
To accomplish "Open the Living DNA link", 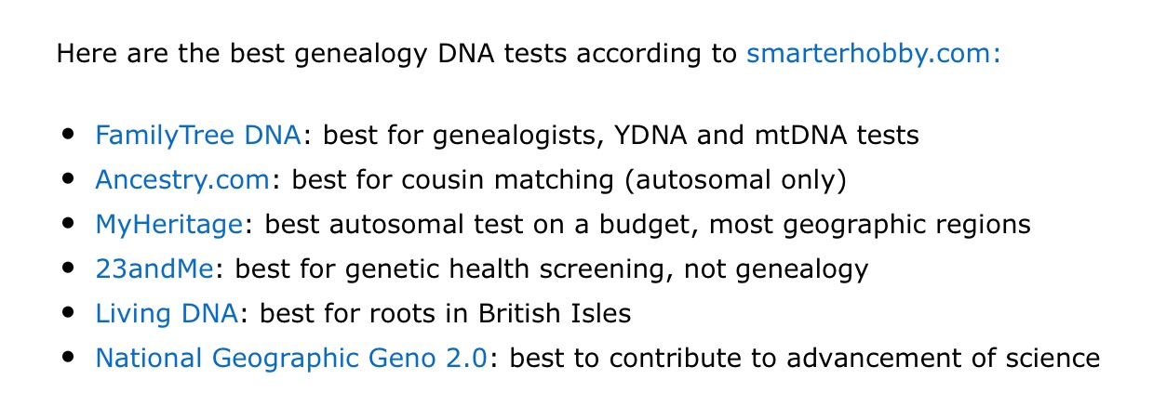I will [x=167, y=314].
